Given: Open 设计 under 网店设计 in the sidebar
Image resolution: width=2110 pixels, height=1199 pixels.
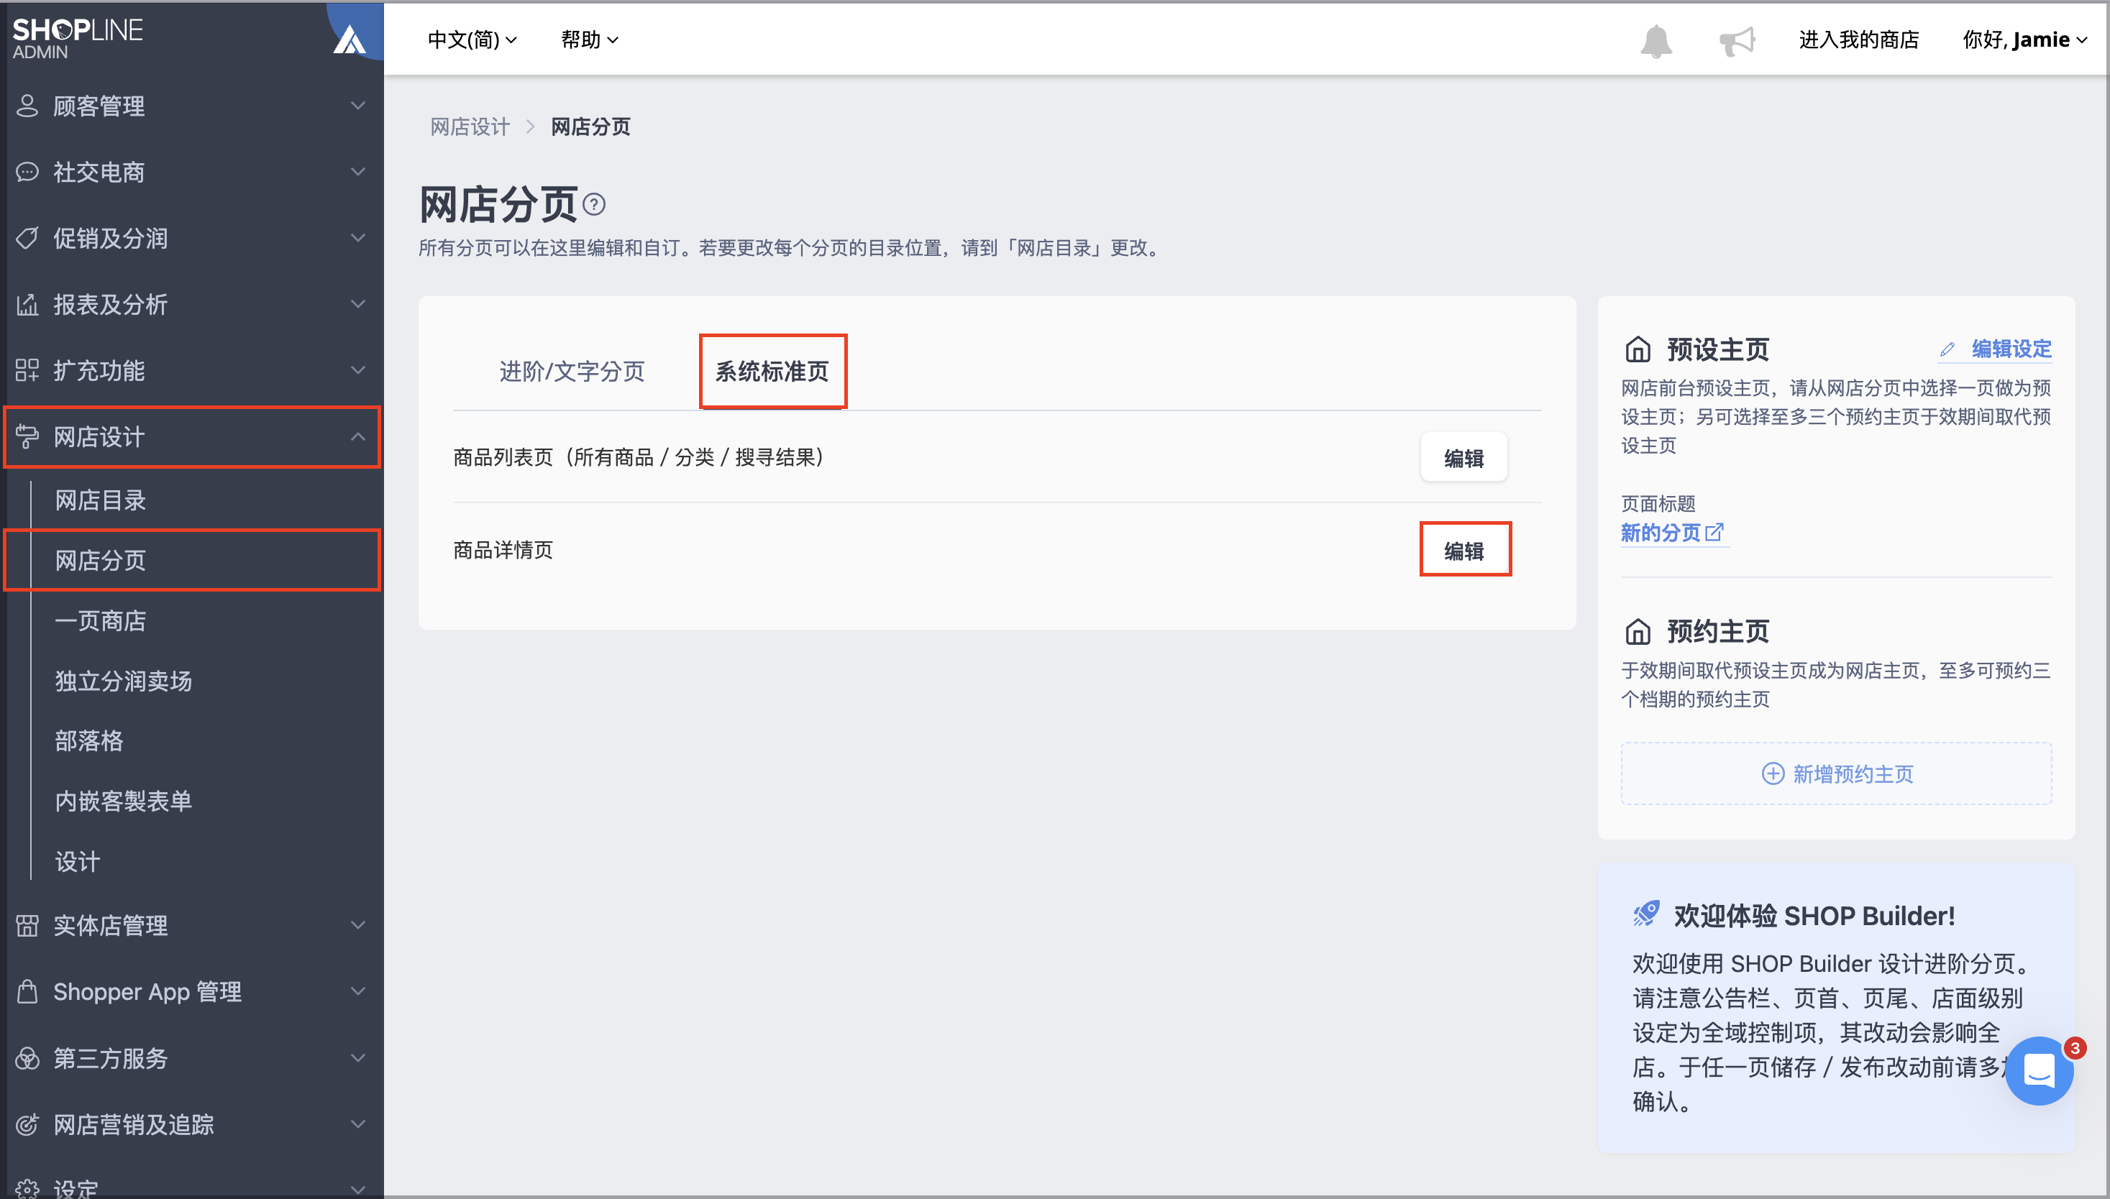Looking at the screenshot, I should 78,861.
